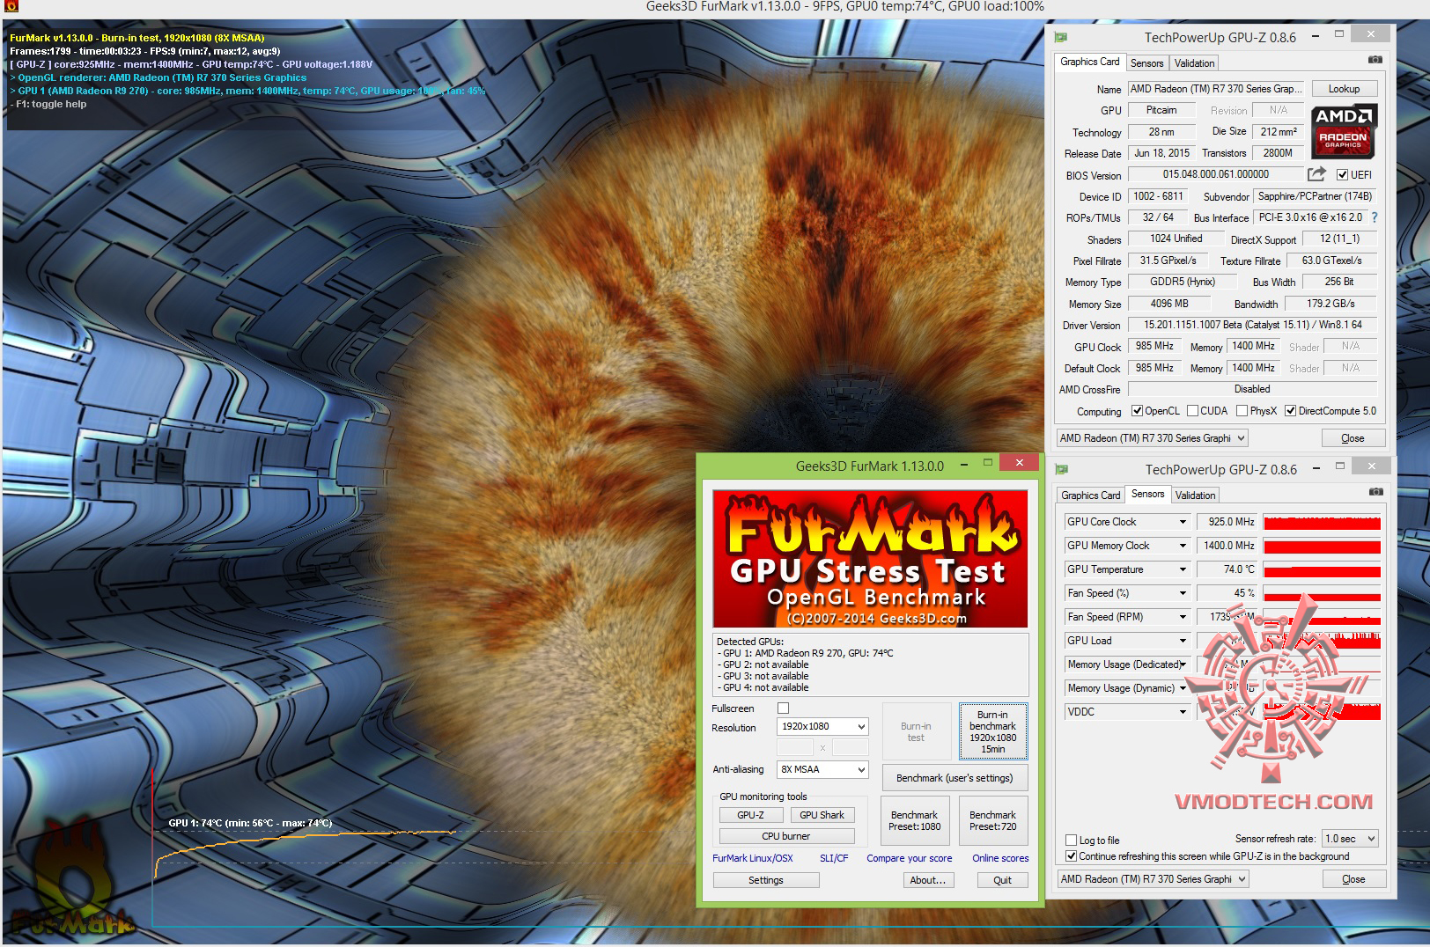Expand the GPU Memory Clock sensor dropdown
Image resolution: width=1430 pixels, height=947 pixels.
click(x=1183, y=546)
